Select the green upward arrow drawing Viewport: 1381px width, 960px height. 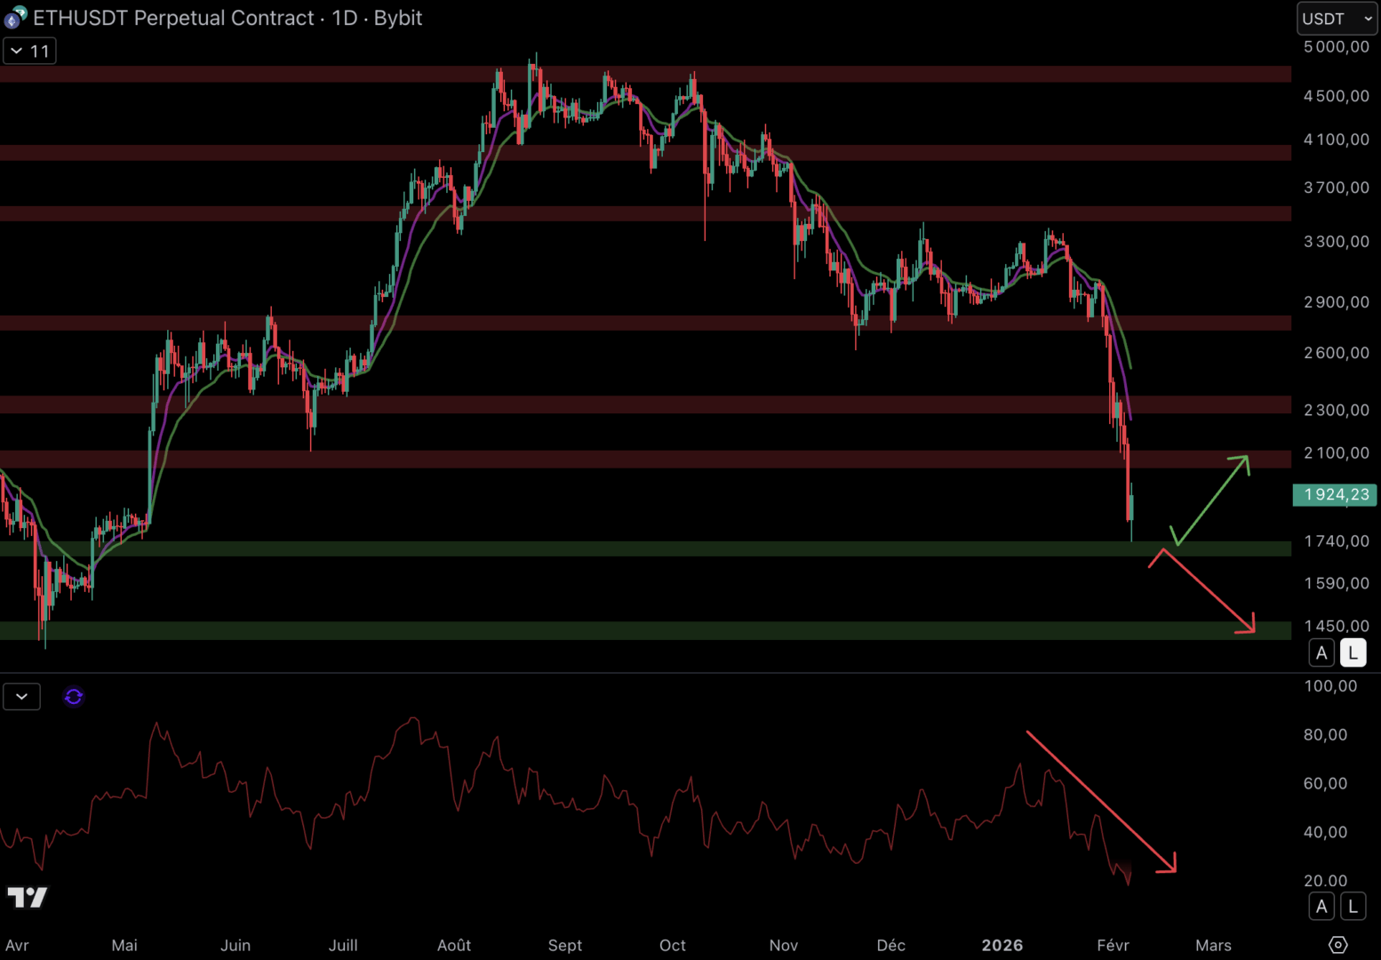pyautogui.click(x=1212, y=499)
